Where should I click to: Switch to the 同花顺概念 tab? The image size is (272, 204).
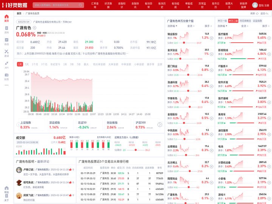pos(245,21)
